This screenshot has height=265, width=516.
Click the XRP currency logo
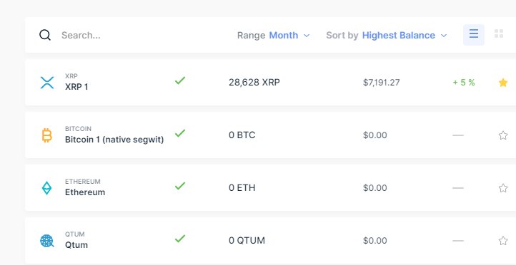(x=46, y=83)
